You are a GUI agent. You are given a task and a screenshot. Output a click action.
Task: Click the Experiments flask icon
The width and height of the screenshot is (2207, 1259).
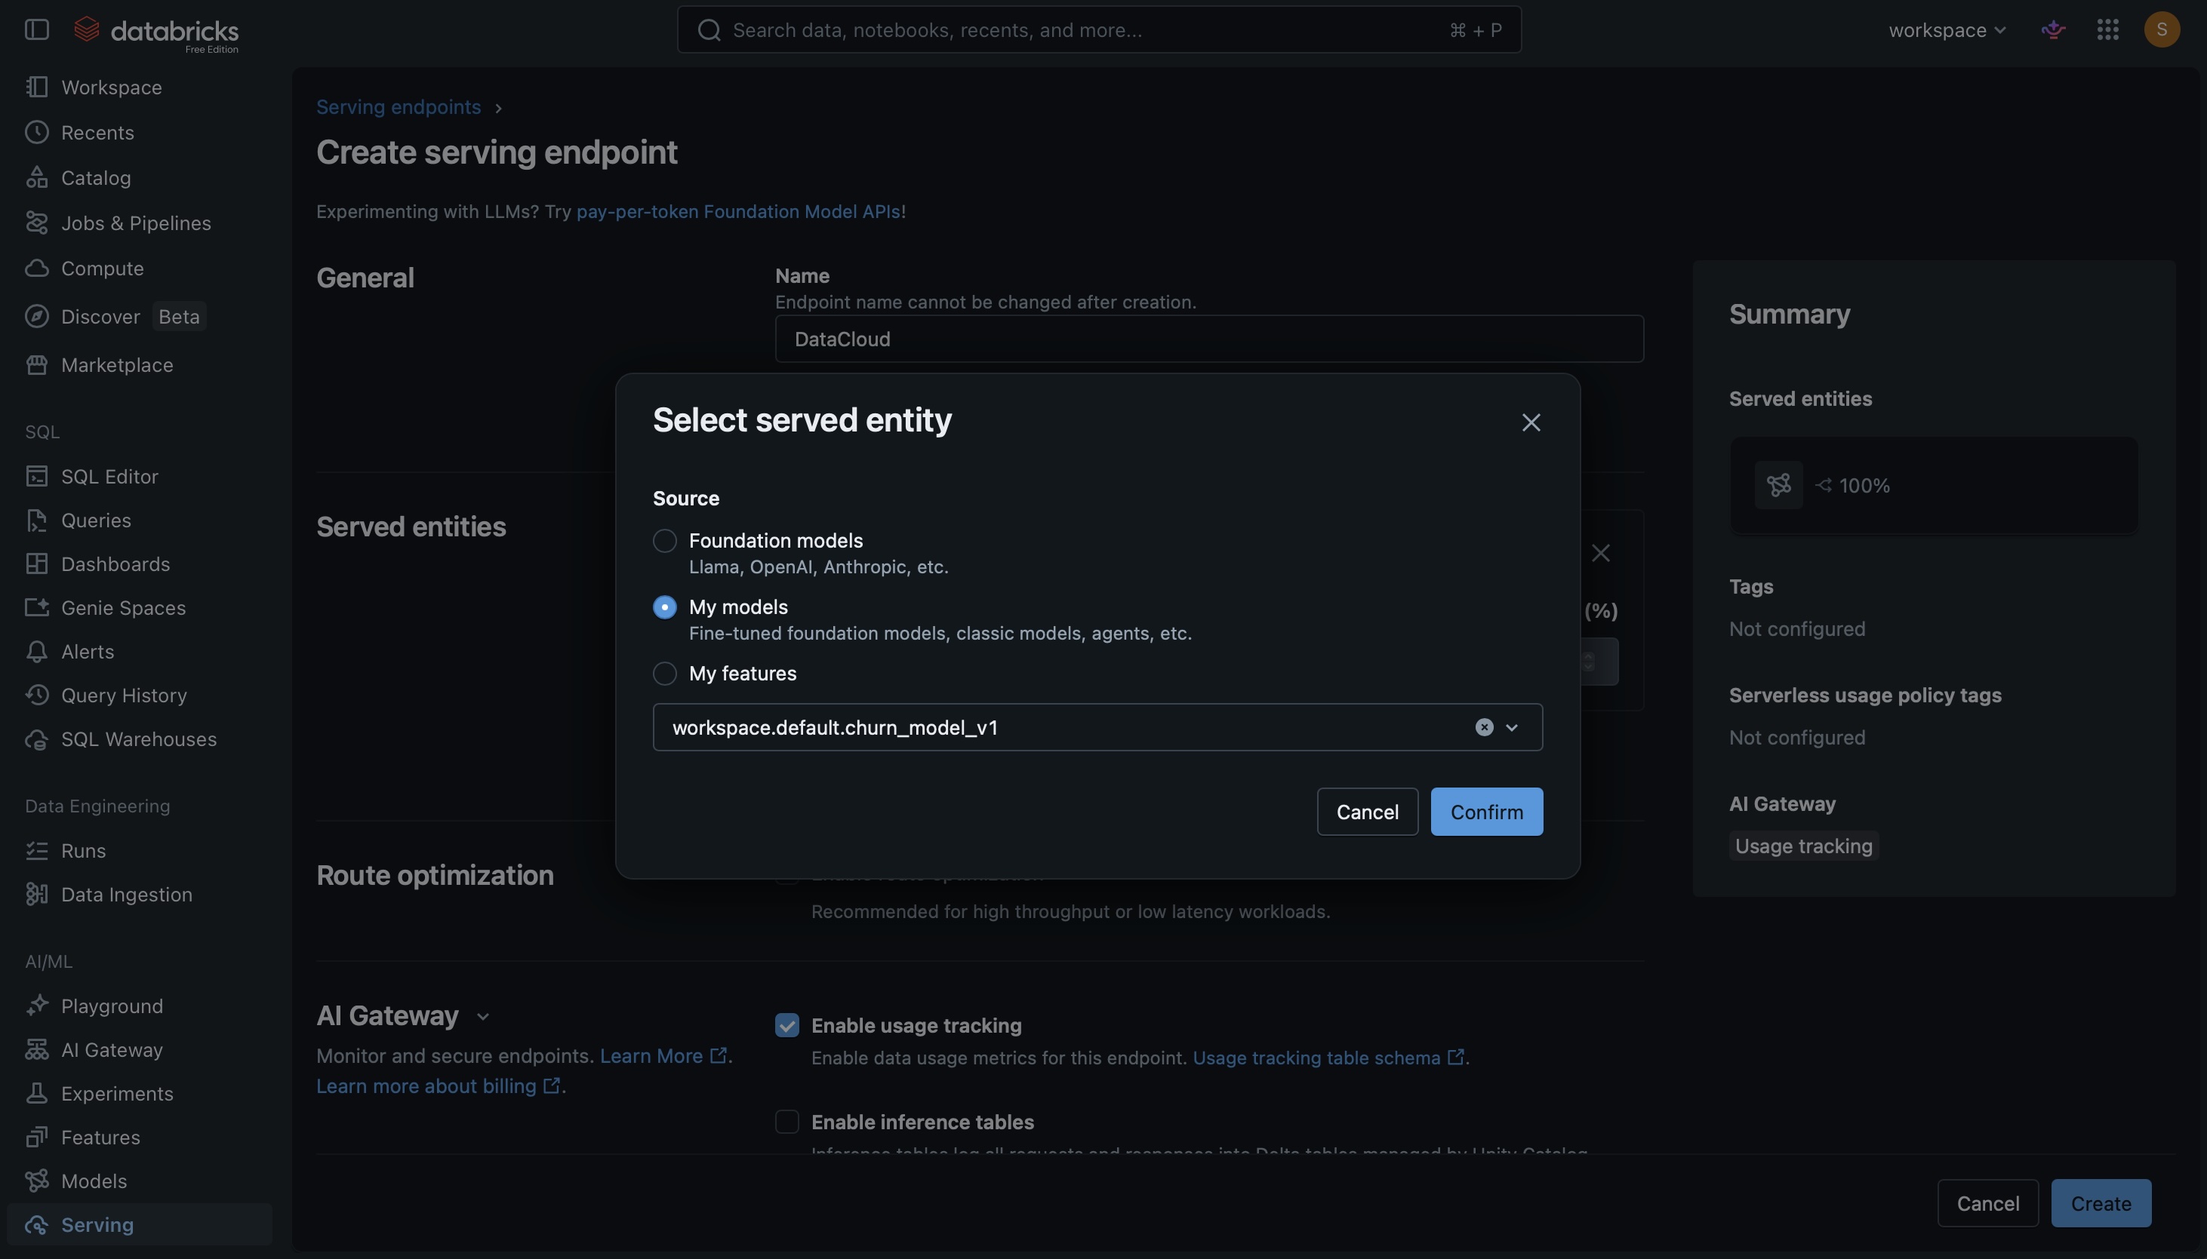36,1094
